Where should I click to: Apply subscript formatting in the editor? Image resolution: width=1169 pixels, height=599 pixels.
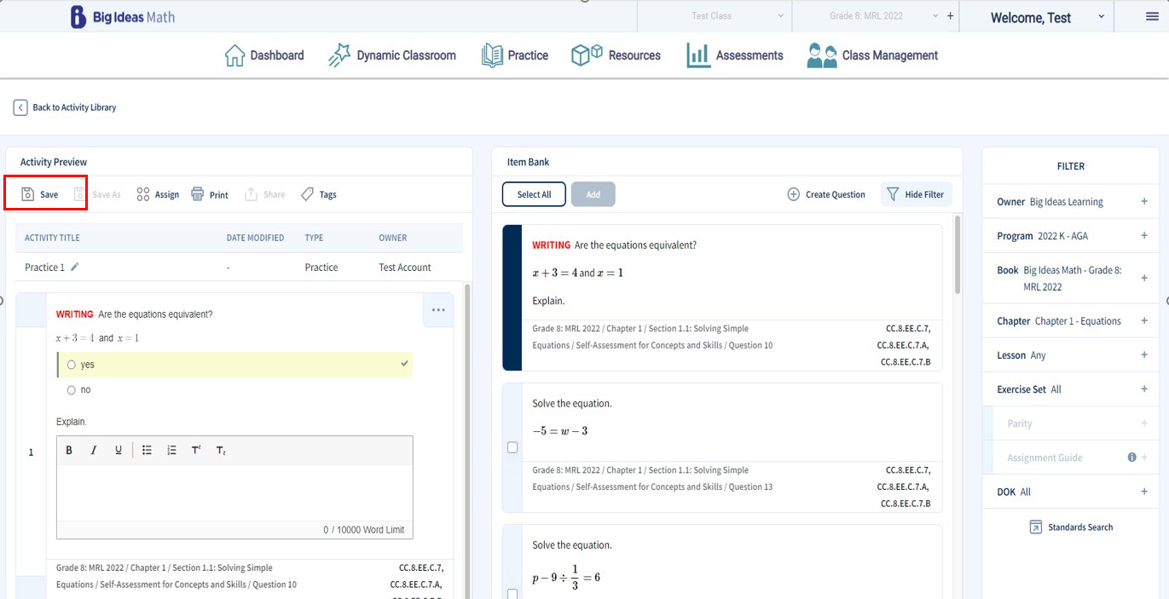[x=221, y=450]
